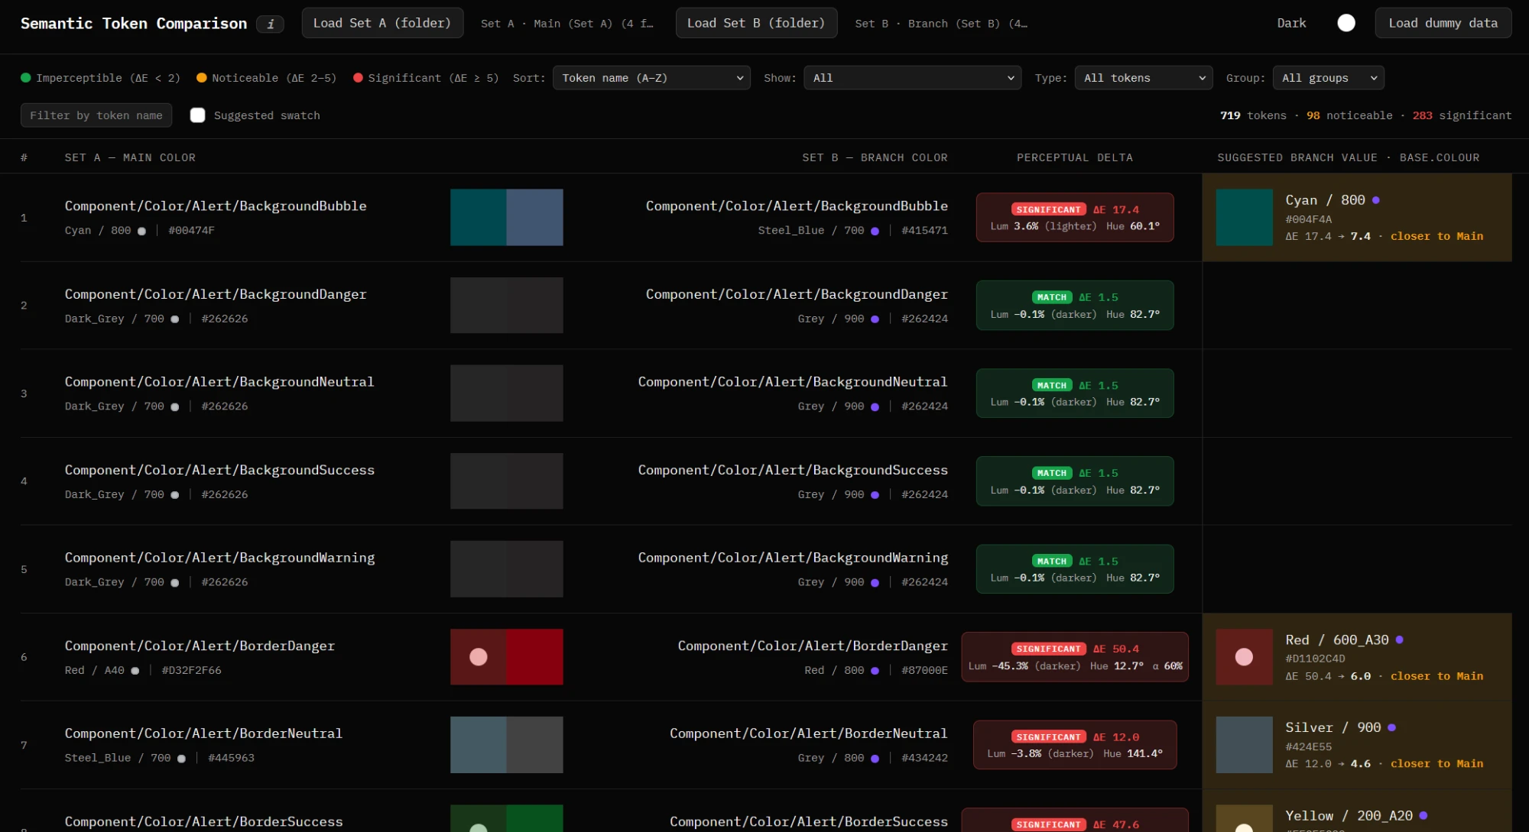Click the BackgroundWarning MATCH delta card
The image size is (1529, 832).
click(x=1074, y=569)
